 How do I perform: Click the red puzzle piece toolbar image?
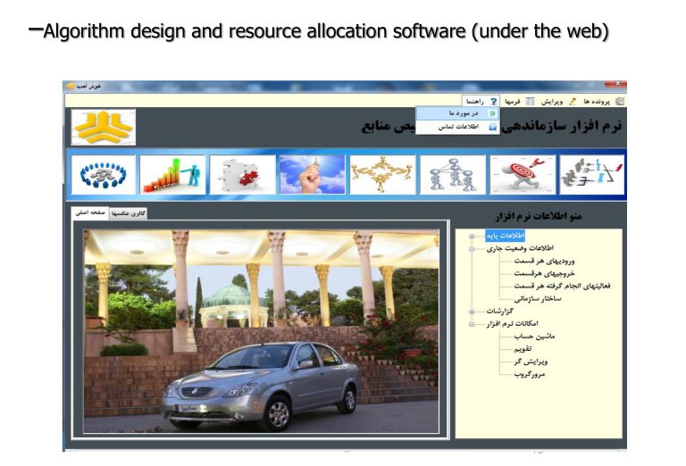point(242,174)
